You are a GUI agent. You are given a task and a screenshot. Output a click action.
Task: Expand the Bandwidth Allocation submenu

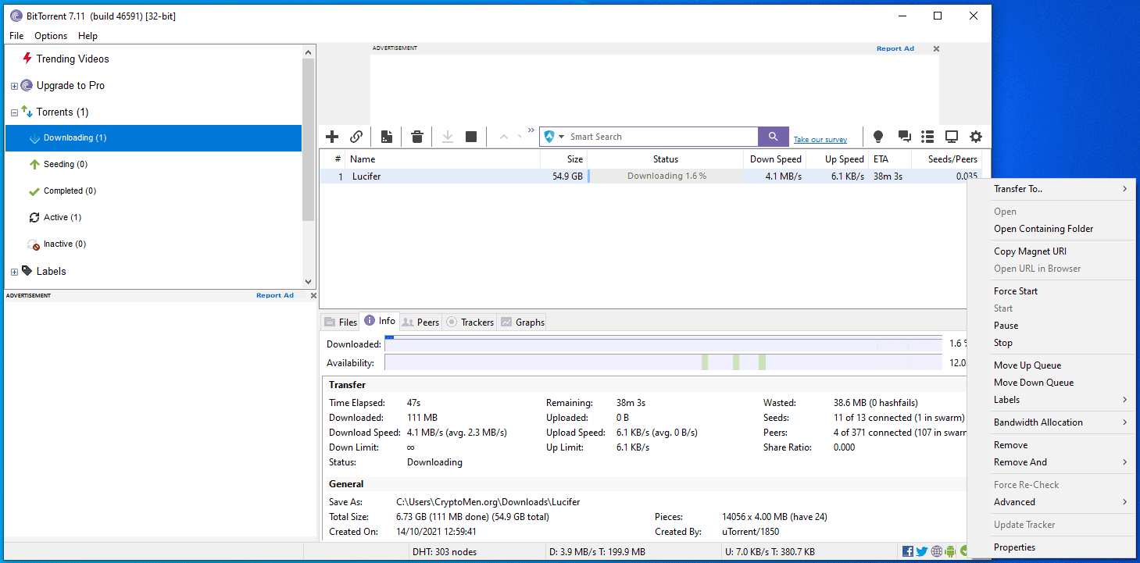click(1052, 422)
